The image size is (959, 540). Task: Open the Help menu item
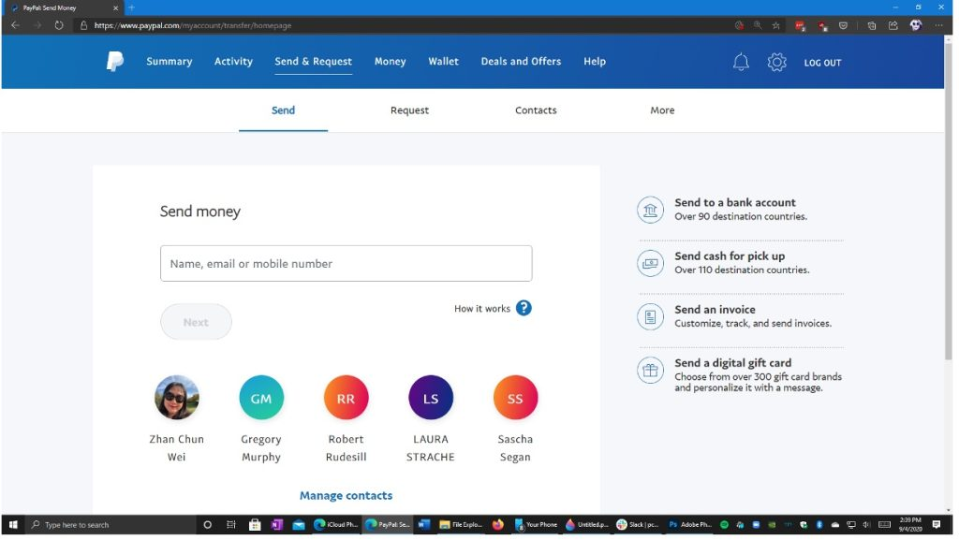tap(595, 61)
